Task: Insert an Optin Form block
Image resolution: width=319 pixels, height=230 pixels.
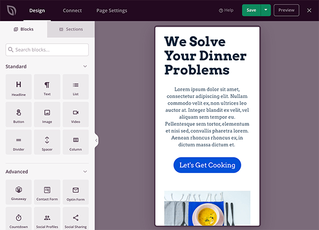Action: click(x=76, y=192)
